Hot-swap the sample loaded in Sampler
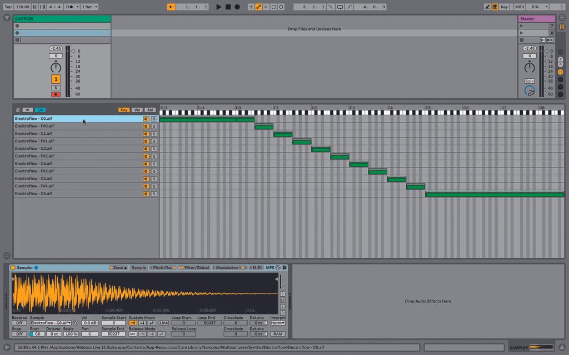The height and width of the screenshot is (355, 569). click(x=76, y=322)
